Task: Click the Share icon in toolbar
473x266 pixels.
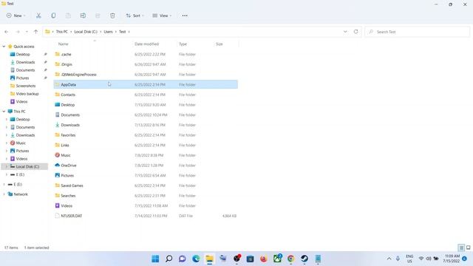Action: click(98, 16)
